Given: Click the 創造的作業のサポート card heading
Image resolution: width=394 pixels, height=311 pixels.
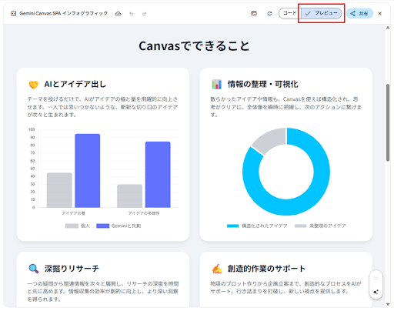Looking at the screenshot, I should pyautogui.click(x=266, y=269).
